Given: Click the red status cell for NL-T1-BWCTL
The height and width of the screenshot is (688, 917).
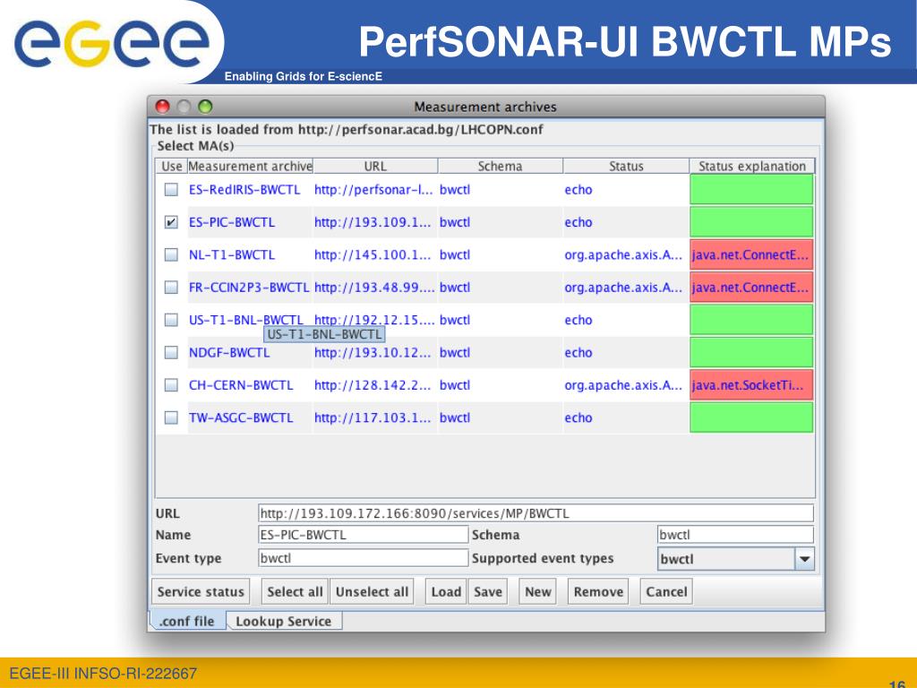Looking at the screenshot, I should tap(751, 255).
